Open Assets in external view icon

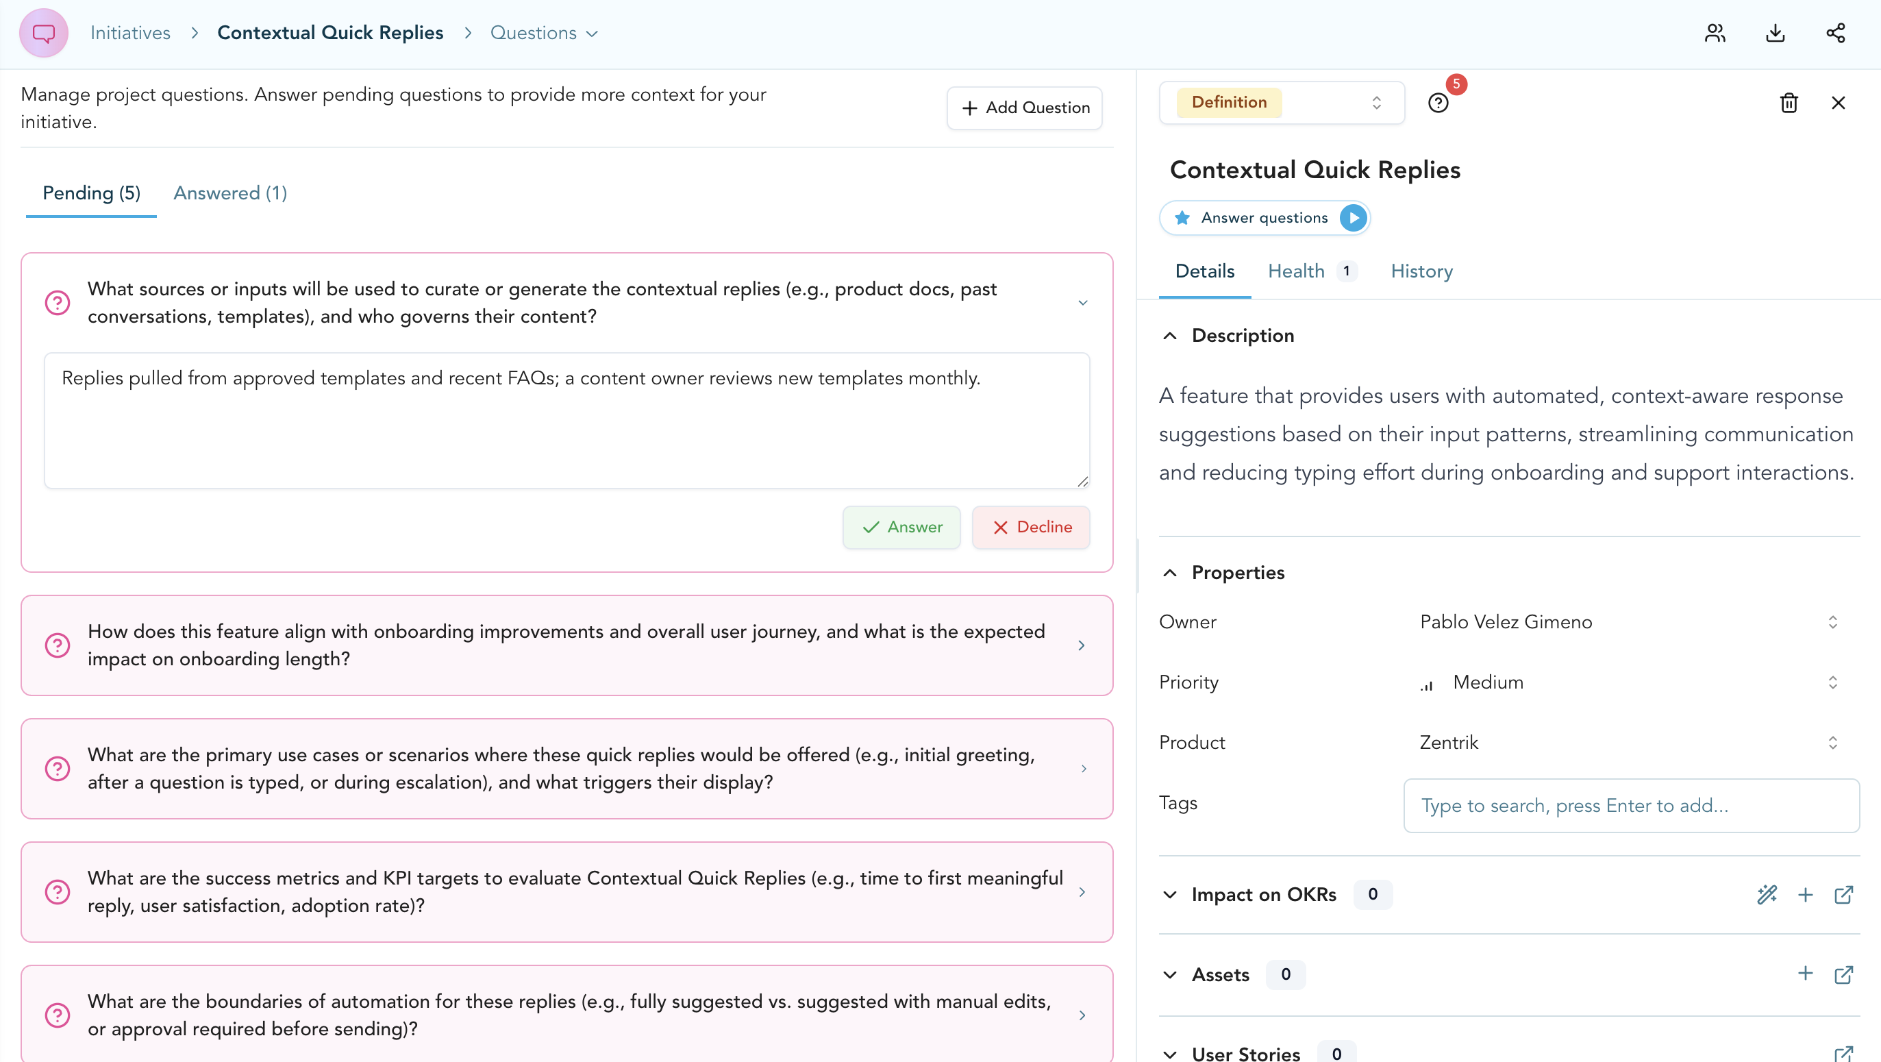(1843, 974)
